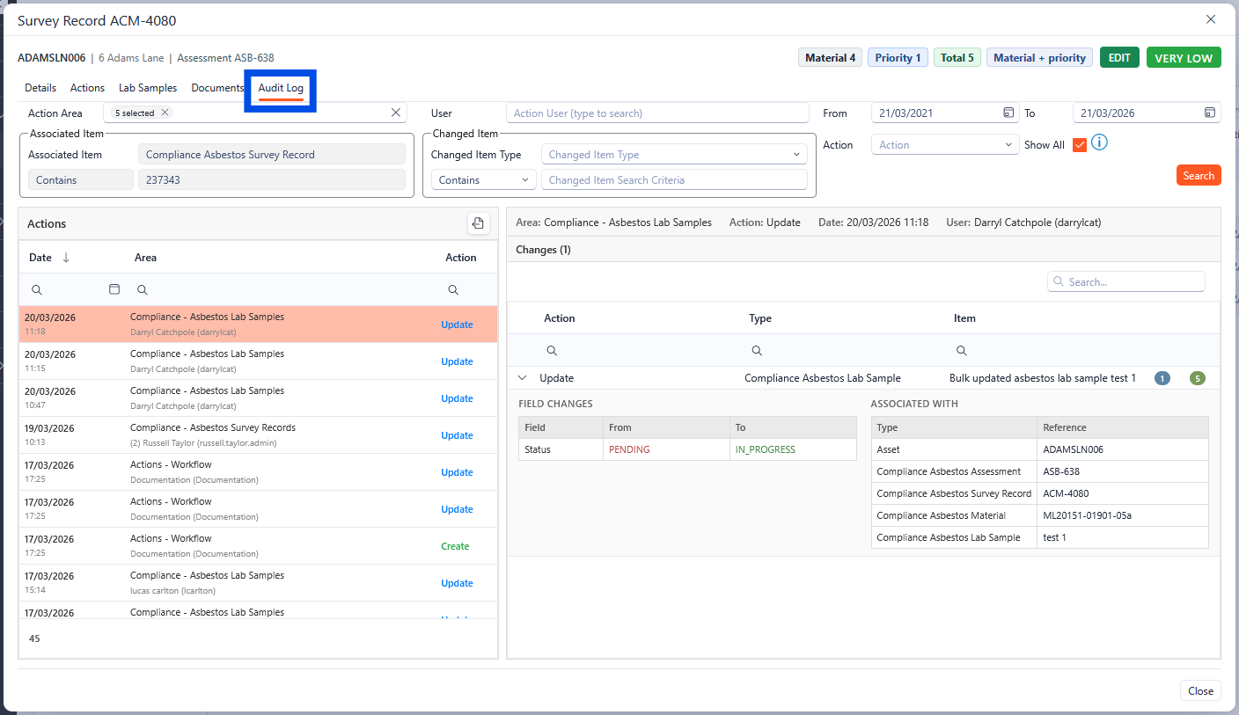Open the To date calendar picker
This screenshot has height=715, width=1239.
1210,113
